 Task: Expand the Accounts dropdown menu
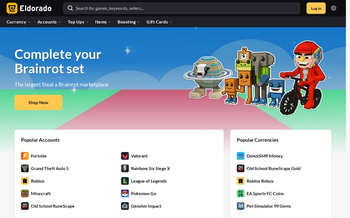coord(49,22)
